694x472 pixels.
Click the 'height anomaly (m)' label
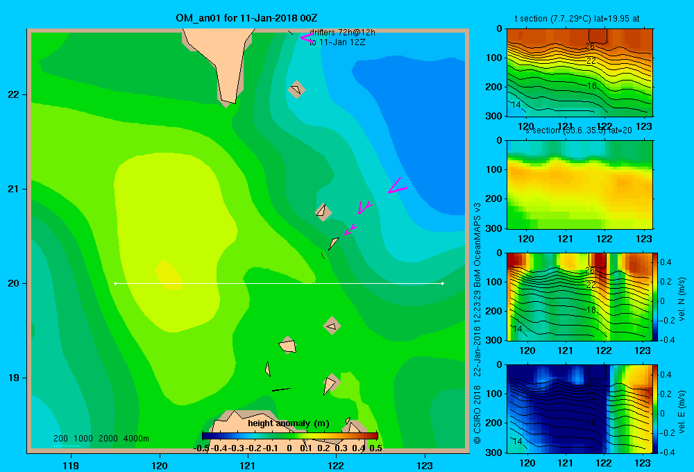(x=289, y=423)
